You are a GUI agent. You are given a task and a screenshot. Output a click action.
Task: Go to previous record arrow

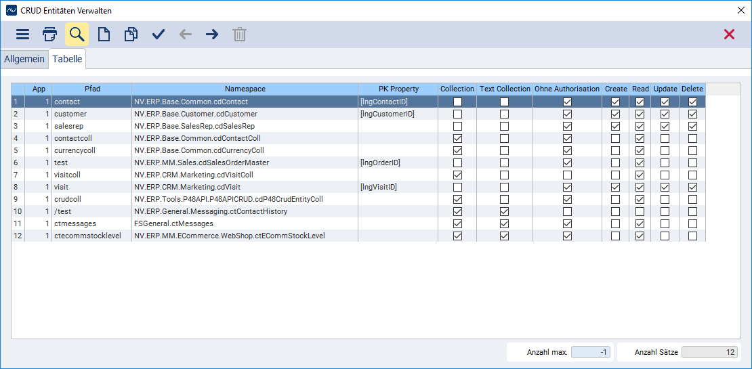[x=185, y=35]
